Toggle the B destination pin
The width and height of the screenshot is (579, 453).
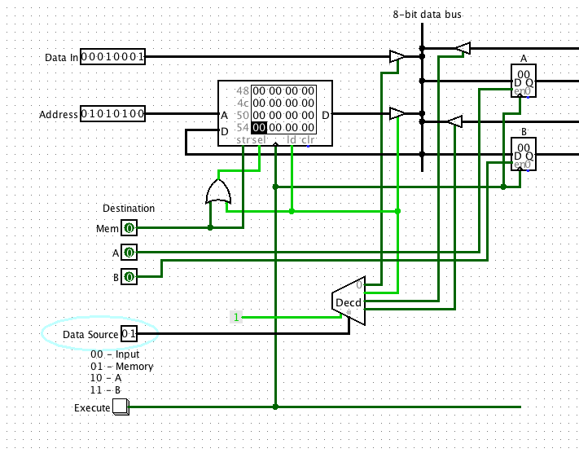pos(129,277)
